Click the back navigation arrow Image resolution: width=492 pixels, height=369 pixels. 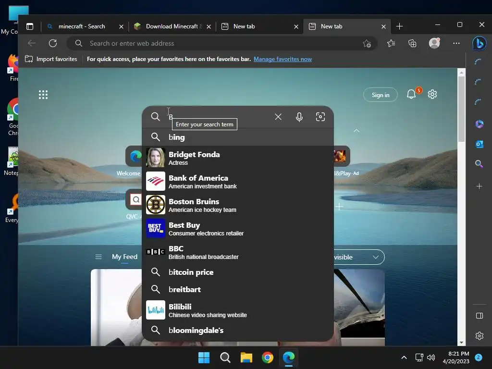coord(32,43)
